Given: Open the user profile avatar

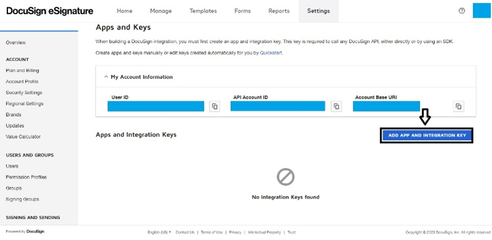Looking at the screenshot, I should (x=481, y=11).
